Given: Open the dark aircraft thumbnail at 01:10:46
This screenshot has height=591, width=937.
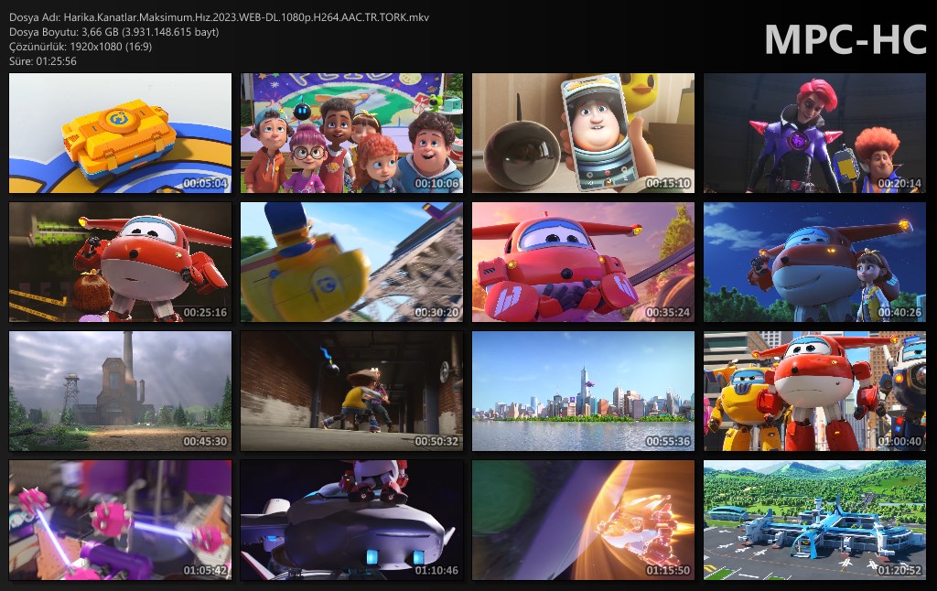Looking at the screenshot, I should click(x=351, y=521).
